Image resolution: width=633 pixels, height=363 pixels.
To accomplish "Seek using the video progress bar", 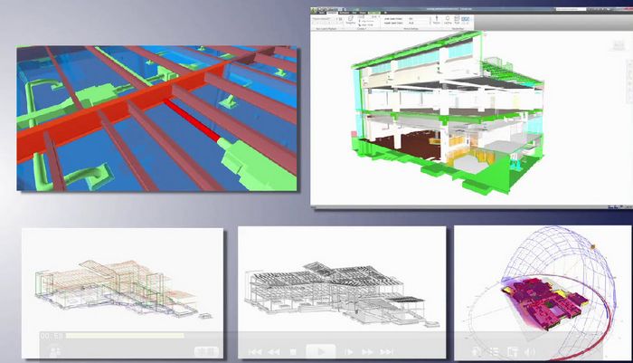I will [125, 336].
